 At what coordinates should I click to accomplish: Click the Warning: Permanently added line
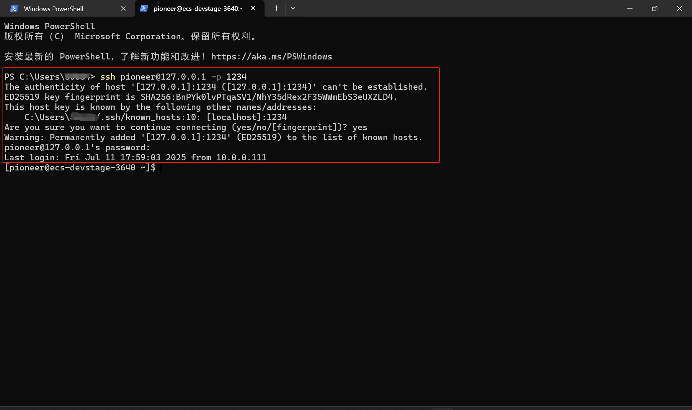tap(213, 137)
